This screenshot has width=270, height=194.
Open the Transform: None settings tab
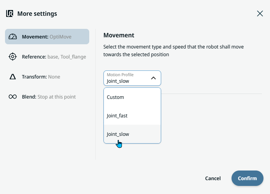41,77
